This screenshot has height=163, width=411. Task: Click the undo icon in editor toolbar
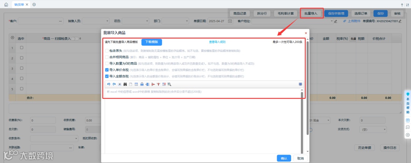pyautogui.click(x=108, y=84)
